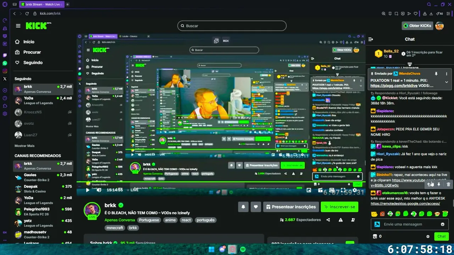The width and height of the screenshot is (454, 255).
Task: Reload the page in the browser
Action: click(x=27, y=13)
